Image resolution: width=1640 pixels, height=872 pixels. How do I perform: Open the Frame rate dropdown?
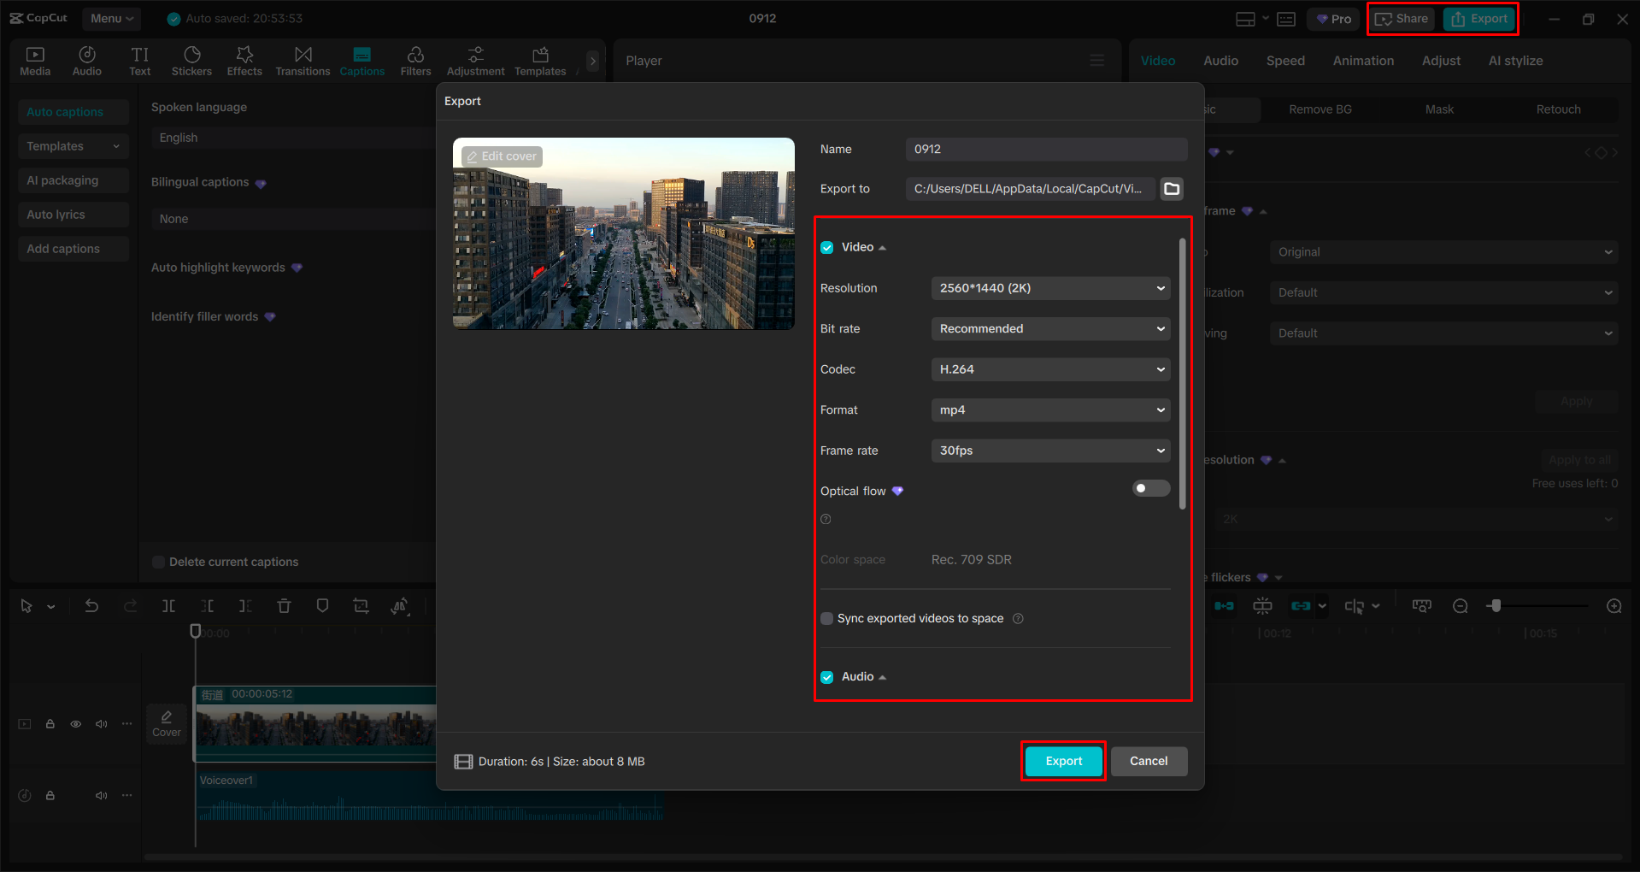click(1049, 451)
